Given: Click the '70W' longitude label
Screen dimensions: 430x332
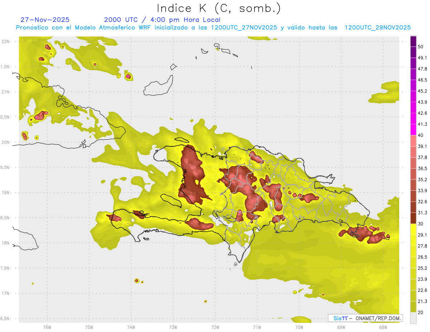Looking at the screenshot, I should [299, 327].
